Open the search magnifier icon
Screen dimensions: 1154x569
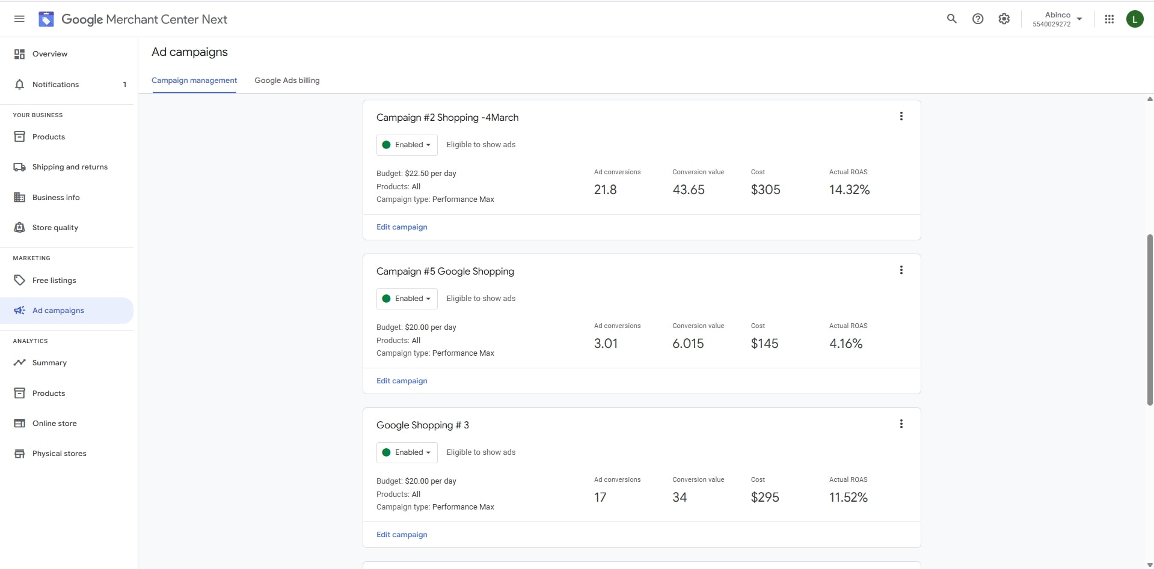point(952,19)
